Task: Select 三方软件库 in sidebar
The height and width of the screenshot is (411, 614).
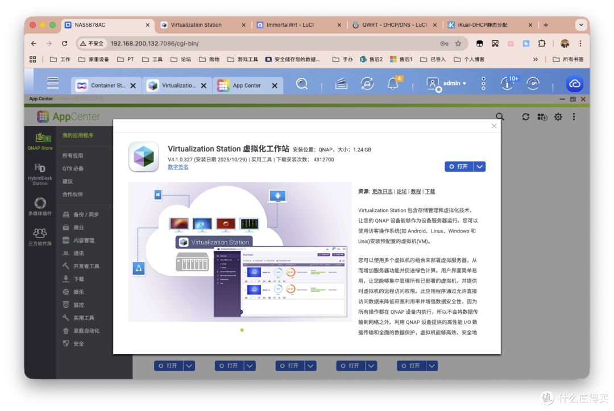Action: [40, 237]
